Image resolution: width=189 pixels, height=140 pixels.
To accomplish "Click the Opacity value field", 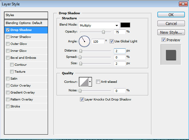I will [x=119, y=32].
